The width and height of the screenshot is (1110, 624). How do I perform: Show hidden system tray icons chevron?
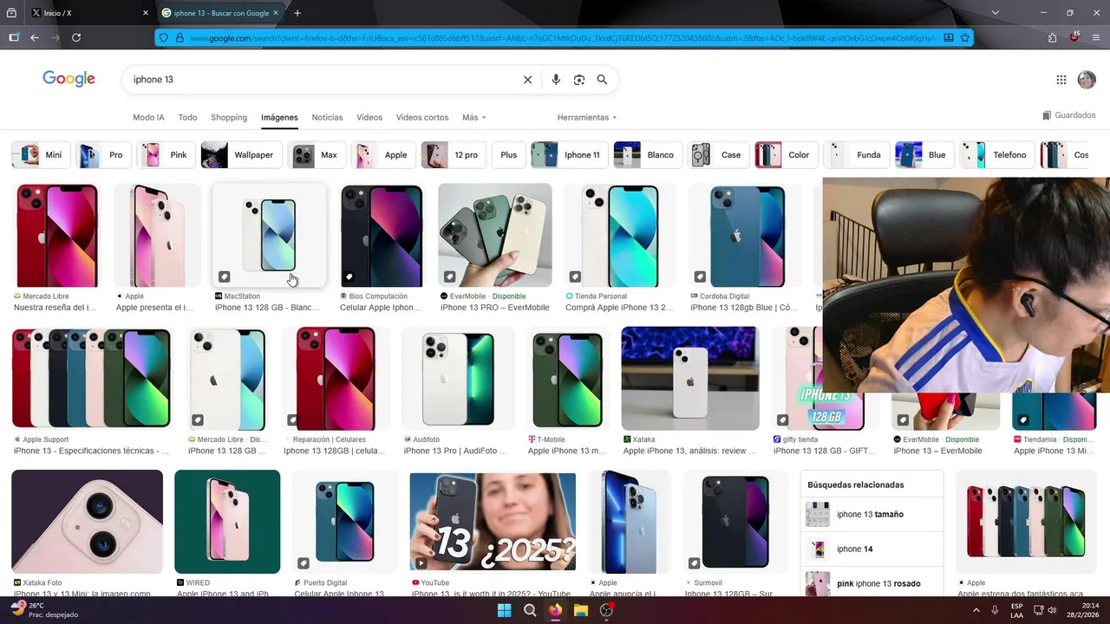(976, 610)
